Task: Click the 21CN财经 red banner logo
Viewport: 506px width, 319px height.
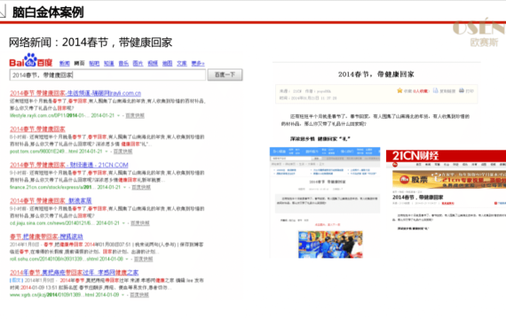Action: pos(415,156)
